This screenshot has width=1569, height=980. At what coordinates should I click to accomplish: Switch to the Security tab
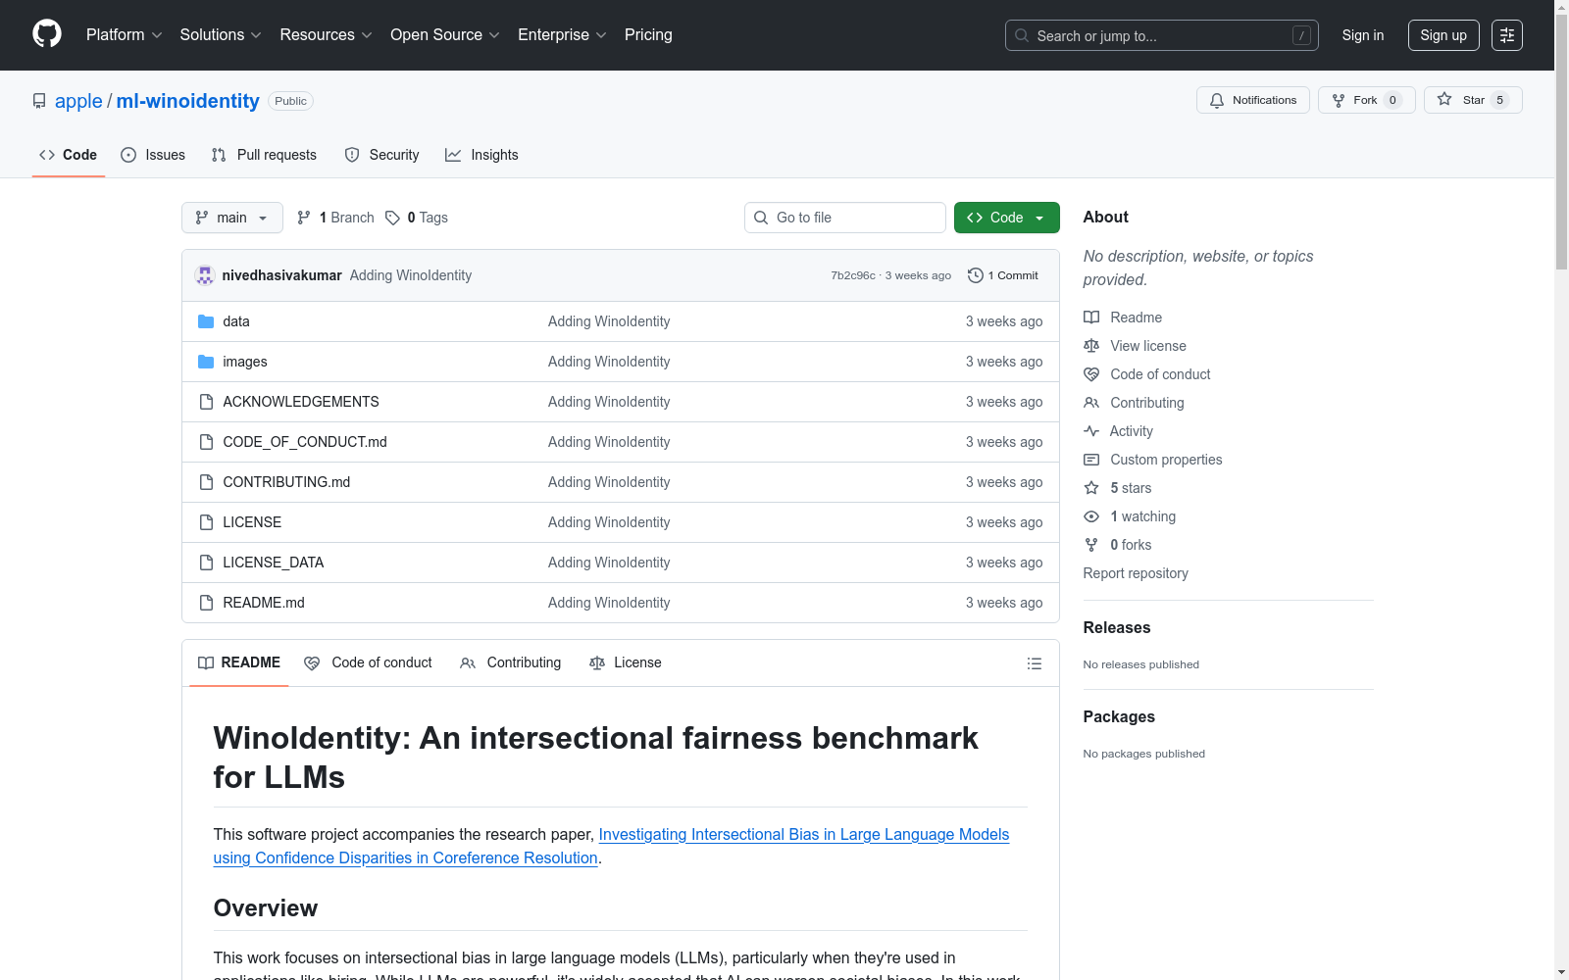381,155
